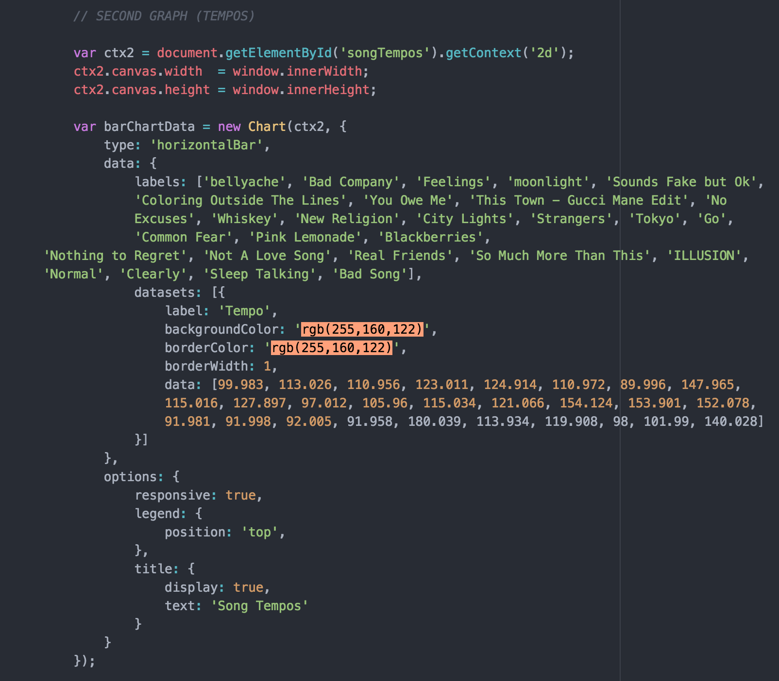Click the borderWidth value 1
The width and height of the screenshot is (779, 681).
pyautogui.click(x=267, y=366)
